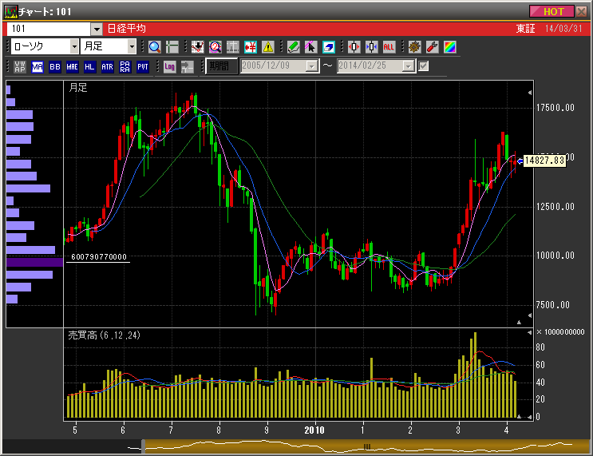Screen dimensions: 593x456
Task: Expand the ローソク chart type dropdown
Action: (x=74, y=47)
